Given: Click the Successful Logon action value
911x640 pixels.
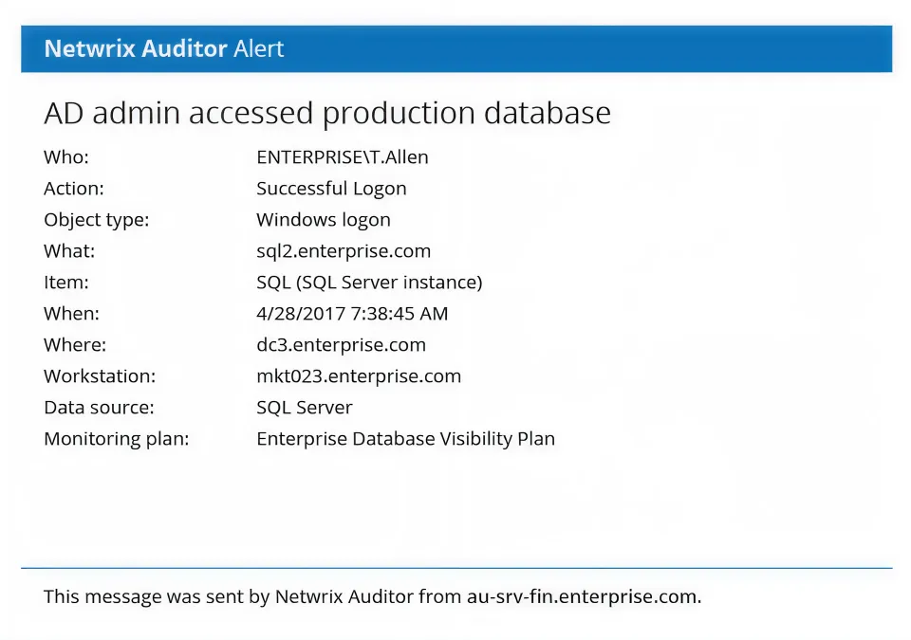Looking at the screenshot, I should [331, 189].
